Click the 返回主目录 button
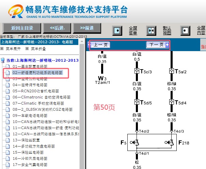Image resolution: width=206 pixels, height=169 pixels. tap(22, 28)
